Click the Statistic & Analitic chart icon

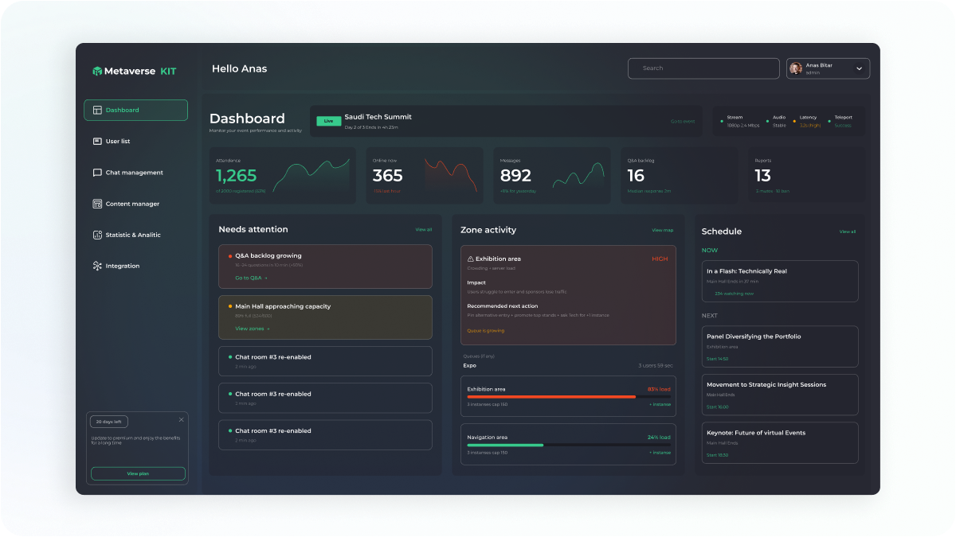tap(97, 235)
